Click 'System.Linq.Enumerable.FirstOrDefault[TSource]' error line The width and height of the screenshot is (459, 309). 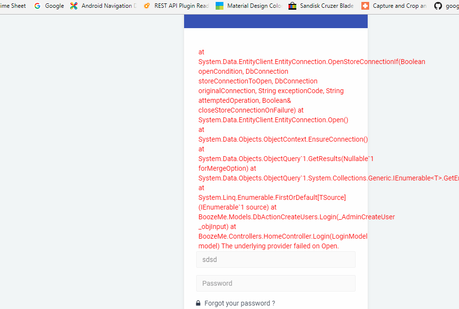point(272,197)
